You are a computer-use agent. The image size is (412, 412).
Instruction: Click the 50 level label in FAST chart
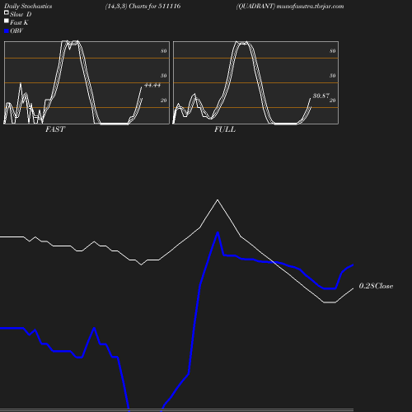tap(164, 76)
